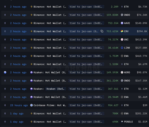Open "tied to jez-san" label in LINK row
This screenshot has width=149, height=127.
coord(86,48)
